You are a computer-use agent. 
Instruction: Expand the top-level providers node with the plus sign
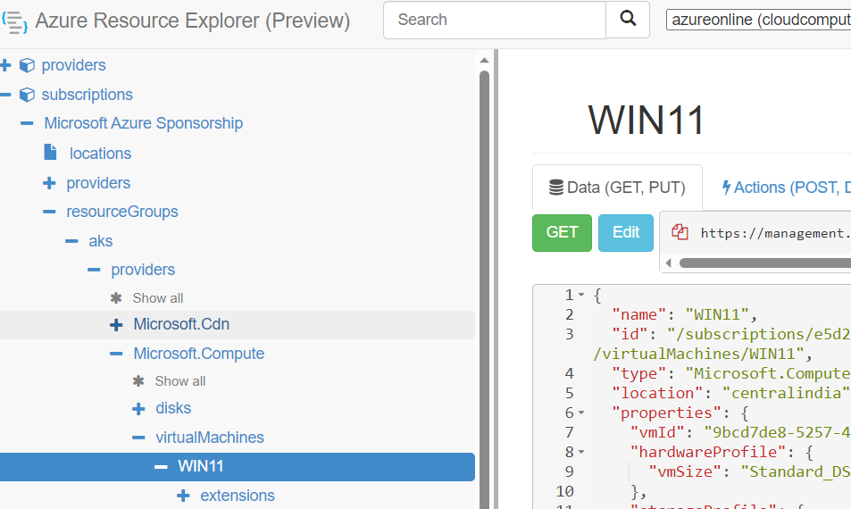5,66
